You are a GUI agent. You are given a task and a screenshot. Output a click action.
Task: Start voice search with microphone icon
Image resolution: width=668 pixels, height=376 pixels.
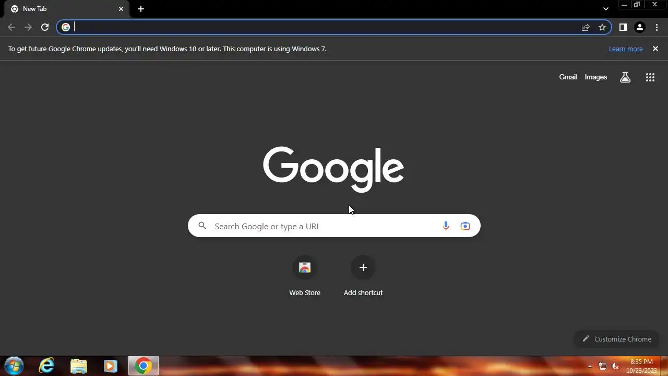pyautogui.click(x=446, y=226)
